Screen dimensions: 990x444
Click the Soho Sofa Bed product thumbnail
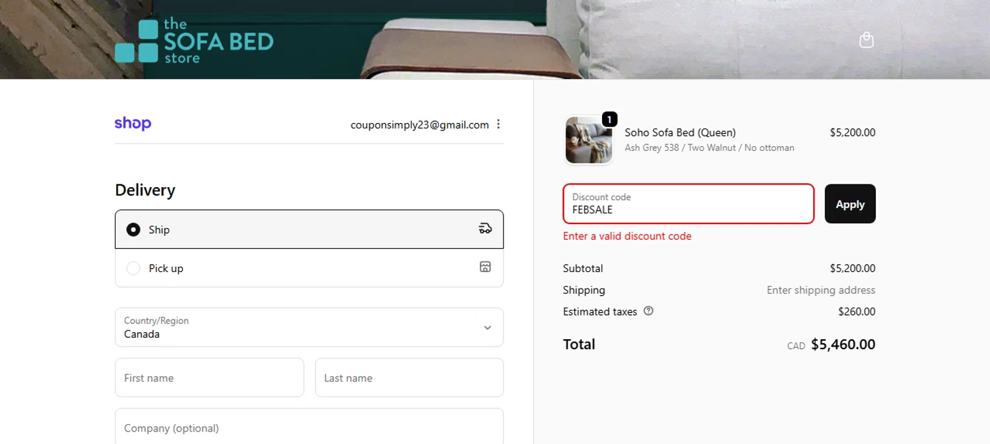[589, 140]
